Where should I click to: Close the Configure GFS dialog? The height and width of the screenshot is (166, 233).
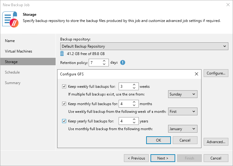197,74
